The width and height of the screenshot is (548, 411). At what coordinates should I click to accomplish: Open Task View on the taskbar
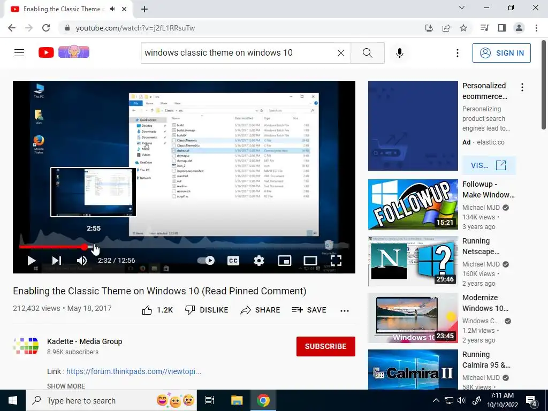point(210,400)
